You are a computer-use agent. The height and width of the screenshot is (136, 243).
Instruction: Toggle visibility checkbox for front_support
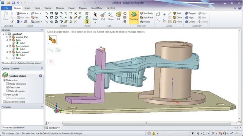(10, 46)
